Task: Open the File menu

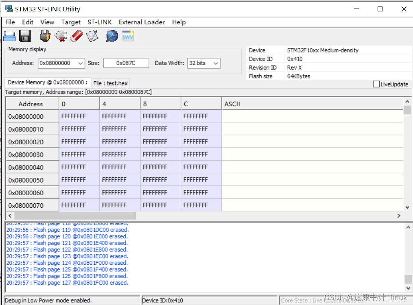Action: click(x=10, y=22)
